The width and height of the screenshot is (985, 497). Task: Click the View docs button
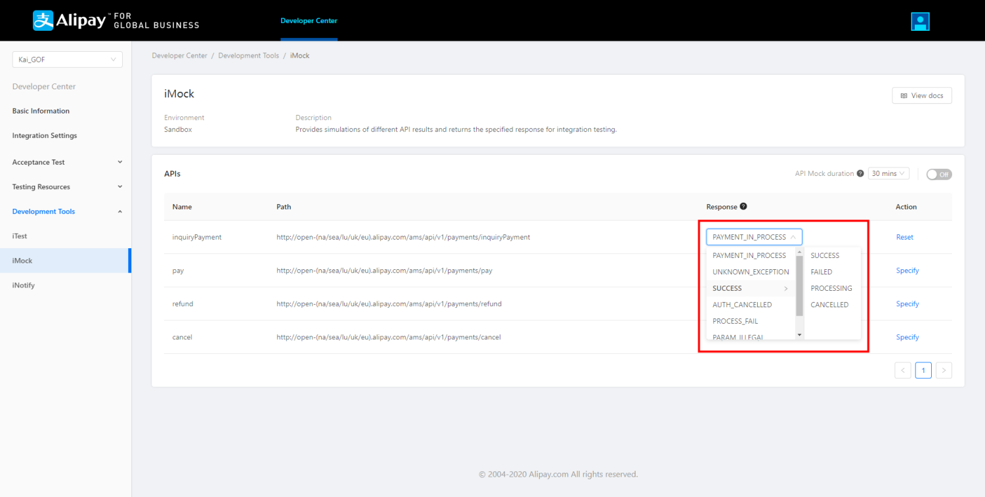pos(922,96)
